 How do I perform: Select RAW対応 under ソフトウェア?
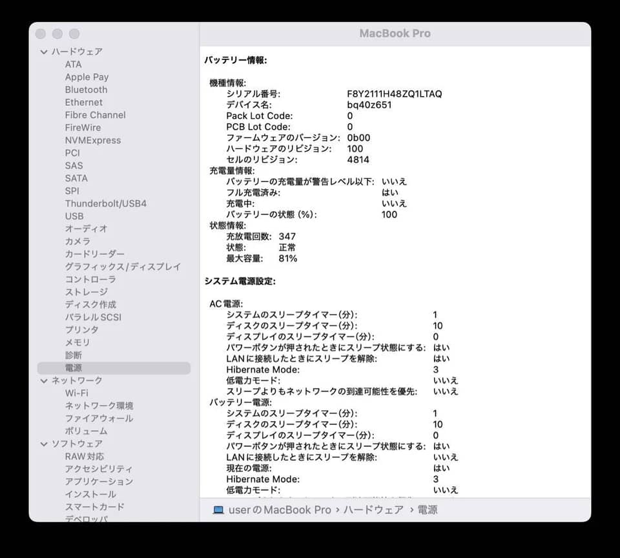(85, 457)
